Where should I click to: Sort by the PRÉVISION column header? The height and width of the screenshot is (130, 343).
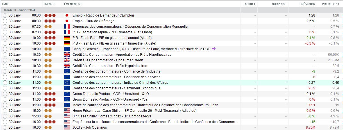coord(307,4)
